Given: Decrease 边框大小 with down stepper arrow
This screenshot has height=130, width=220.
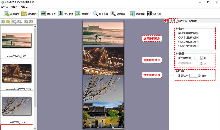Looking at the screenshot, I should tap(200, 76).
